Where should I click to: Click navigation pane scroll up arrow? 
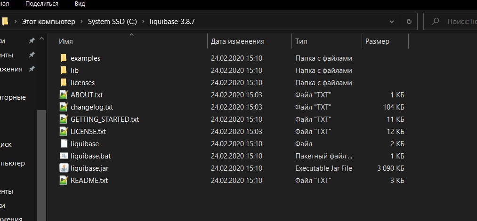click(x=42, y=39)
